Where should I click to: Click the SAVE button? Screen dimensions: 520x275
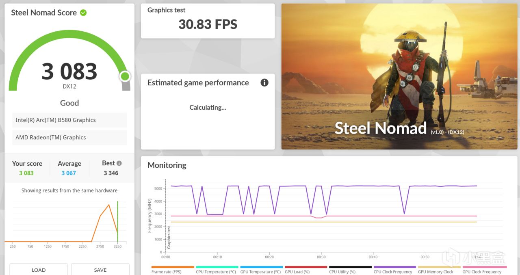click(x=100, y=270)
